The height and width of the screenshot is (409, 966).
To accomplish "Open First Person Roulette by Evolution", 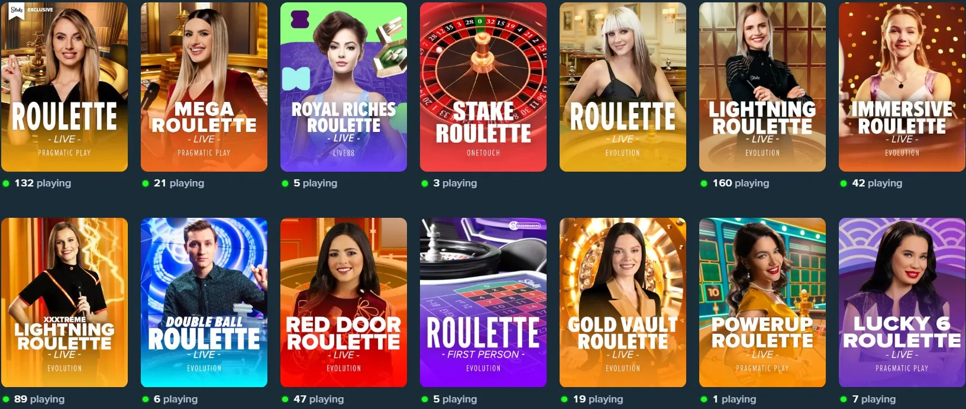I will tap(483, 302).
